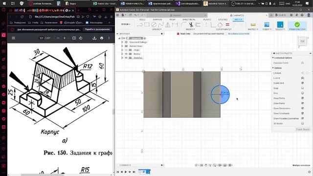Click the Select tool icon
This screenshot has height=176, width=313.
point(280,24)
